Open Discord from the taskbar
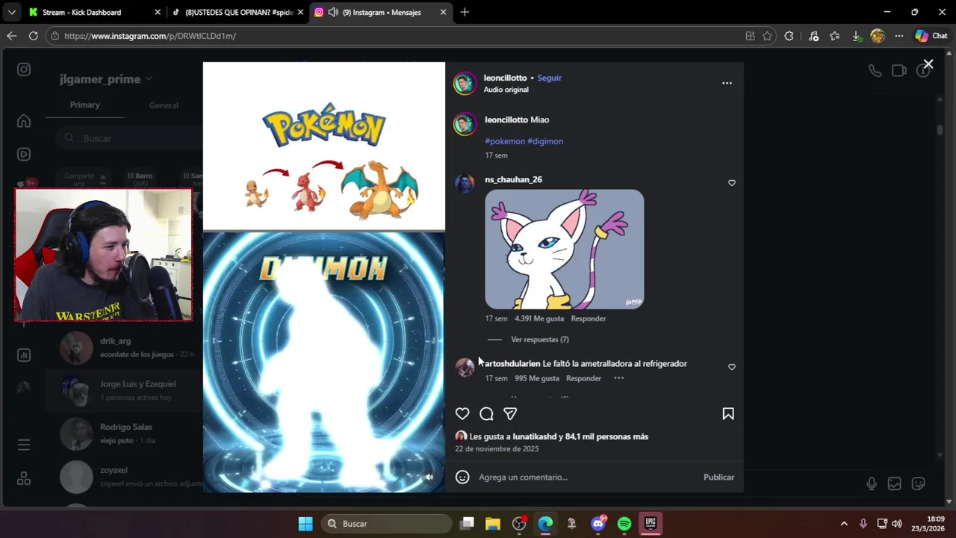 [x=598, y=524]
